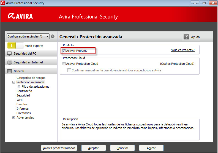Click the General calendar icon
218x153 pixels.
coord(9,71)
